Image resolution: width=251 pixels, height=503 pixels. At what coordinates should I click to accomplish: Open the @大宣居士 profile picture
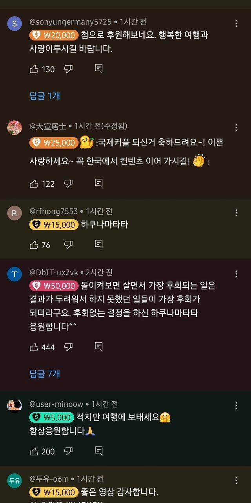tap(15, 128)
